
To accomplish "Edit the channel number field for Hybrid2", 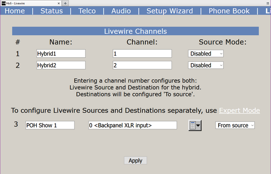I will [x=142, y=65].
